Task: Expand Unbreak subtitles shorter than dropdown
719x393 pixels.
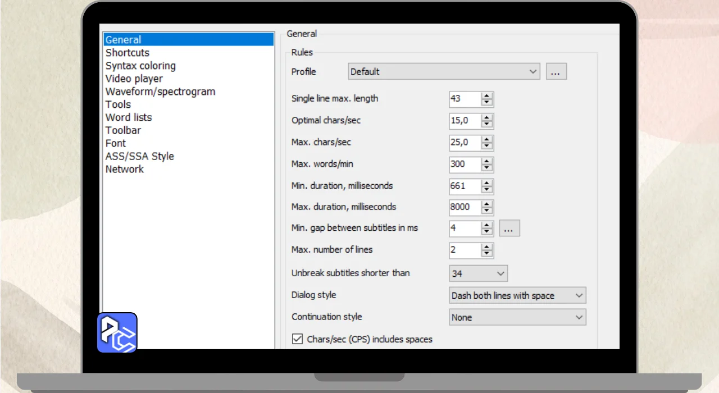Action: coord(478,273)
